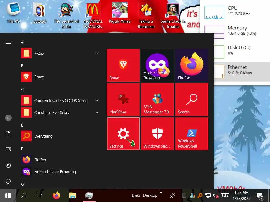This screenshot has width=270, height=202.
Task: Open the IrfanView tile
Action: click(x=123, y=99)
